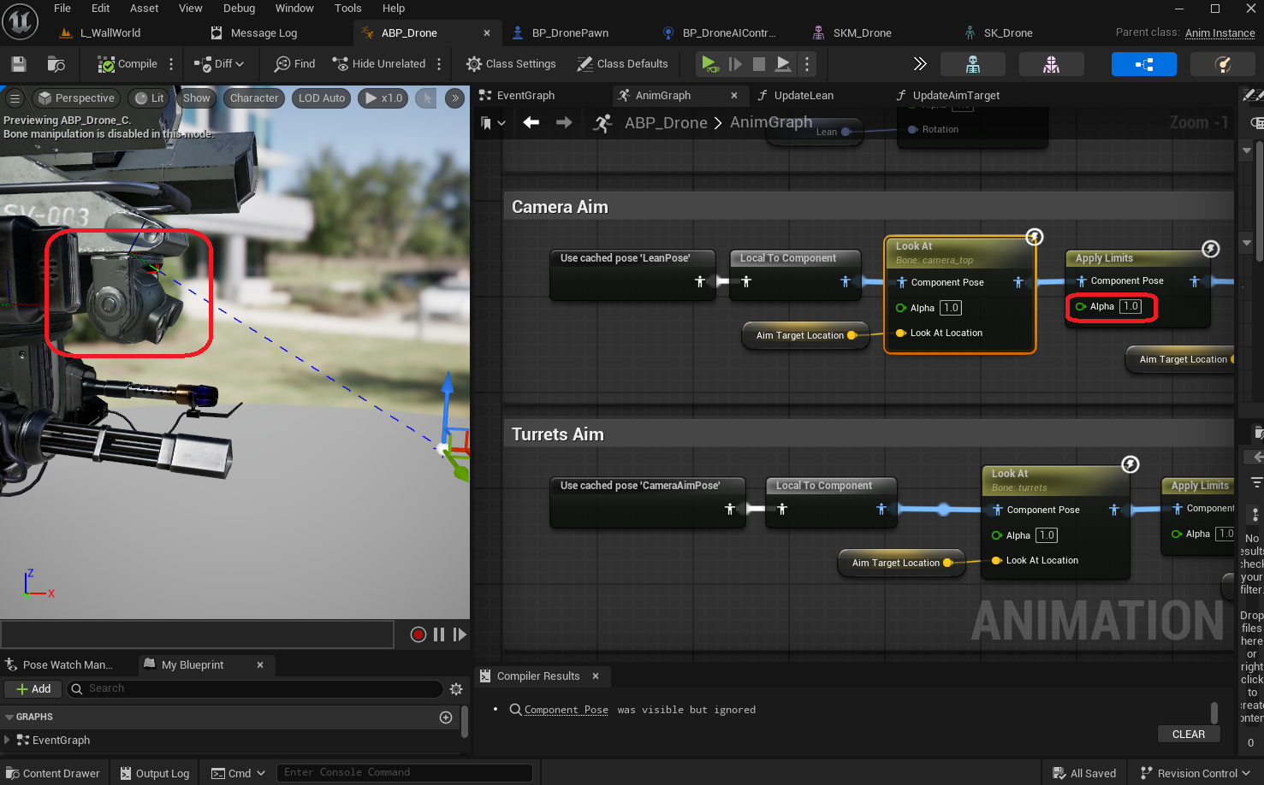Click the animation timeline scrub bar
The width and height of the screenshot is (1264, 785).
(x=198, y=634)
